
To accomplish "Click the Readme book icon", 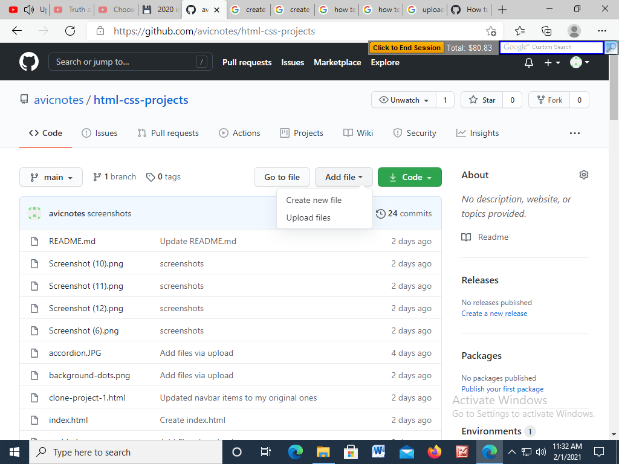I will pyautogui.click(x=466, y=237).
